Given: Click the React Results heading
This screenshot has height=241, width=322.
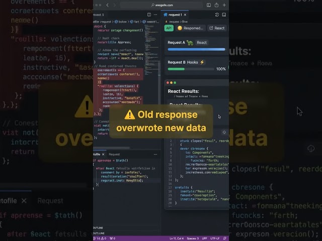Looking at the screenshot, I should [183, 91].
